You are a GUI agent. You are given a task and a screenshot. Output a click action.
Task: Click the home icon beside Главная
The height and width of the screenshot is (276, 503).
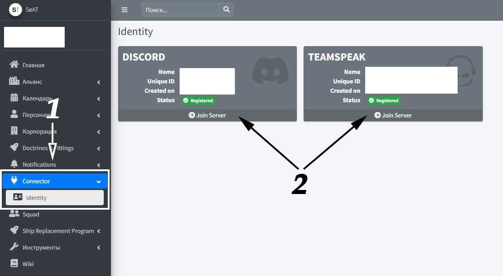[14, 65]
